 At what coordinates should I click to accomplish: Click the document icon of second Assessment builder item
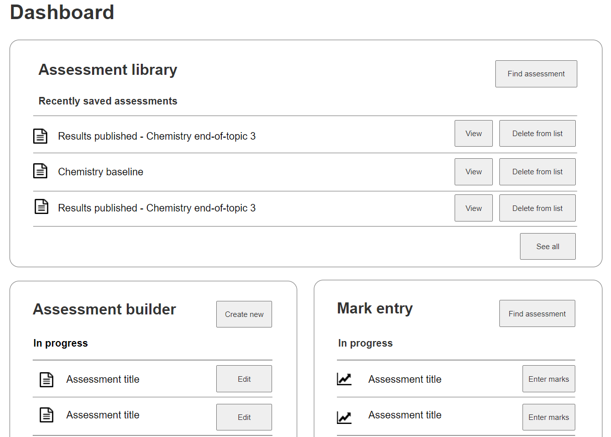[x=46, y=415]
